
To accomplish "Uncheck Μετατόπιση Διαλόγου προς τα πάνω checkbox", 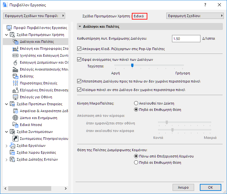I will (79, 81).
